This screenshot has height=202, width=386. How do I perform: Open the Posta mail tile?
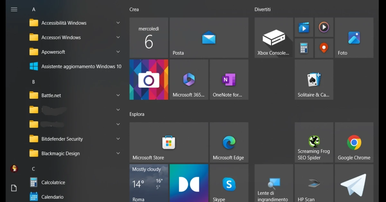click(209, 38)
